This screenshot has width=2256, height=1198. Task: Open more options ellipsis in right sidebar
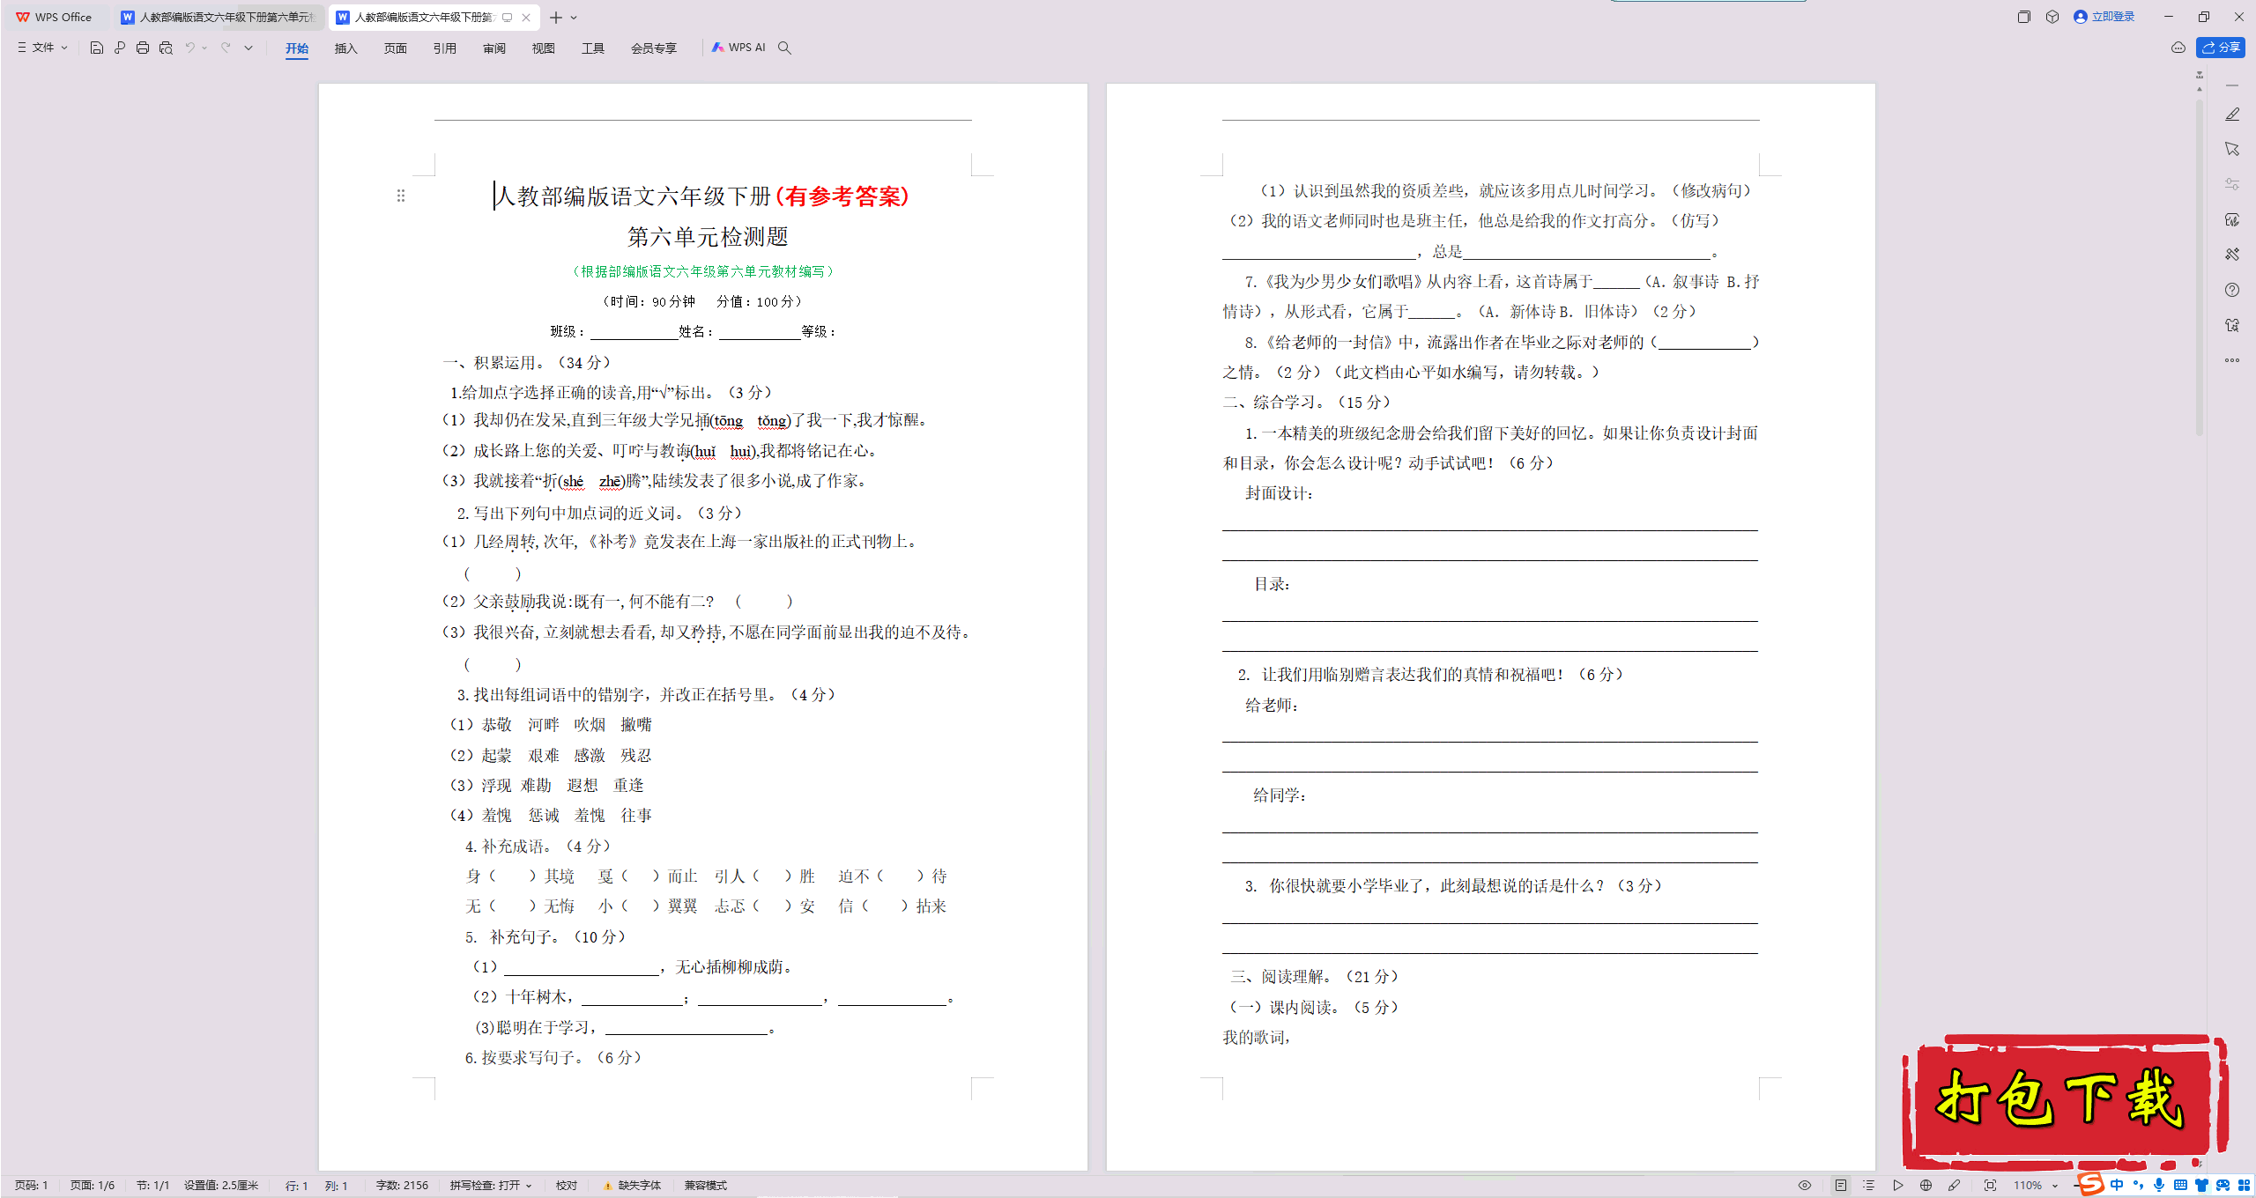2232,360
